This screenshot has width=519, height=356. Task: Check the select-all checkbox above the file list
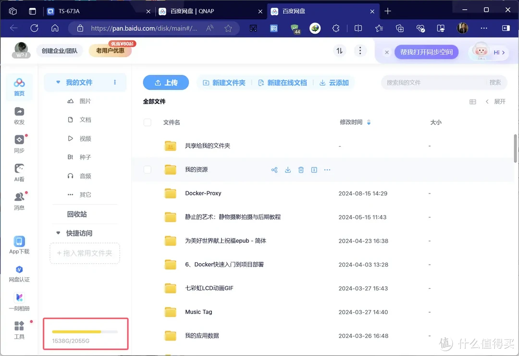click(148, 122)
